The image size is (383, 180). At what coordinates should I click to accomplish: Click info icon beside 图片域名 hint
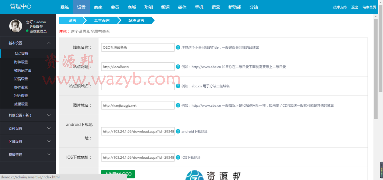click(178, 105)
